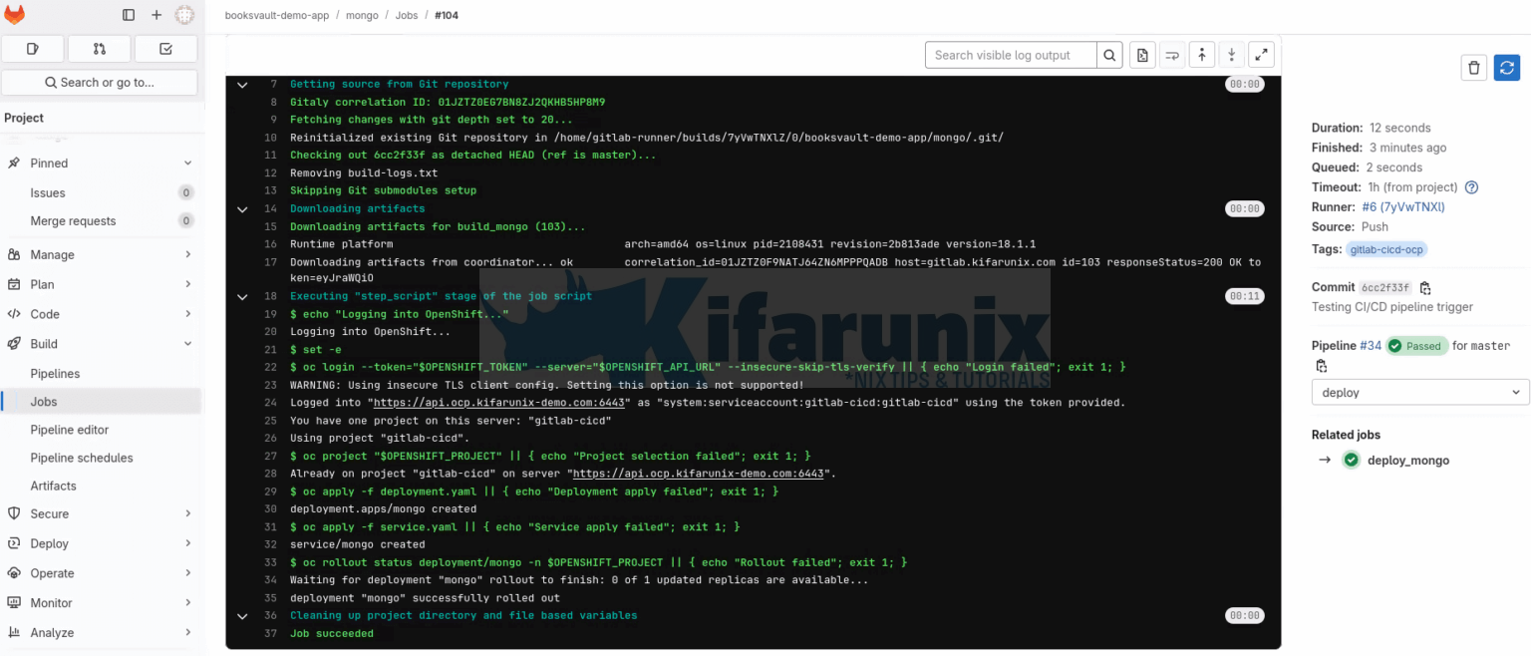The width and height of the screenshot is (1531, 656).
Task: Erase the job log with trash icon
Action: tap(1474, 68)
